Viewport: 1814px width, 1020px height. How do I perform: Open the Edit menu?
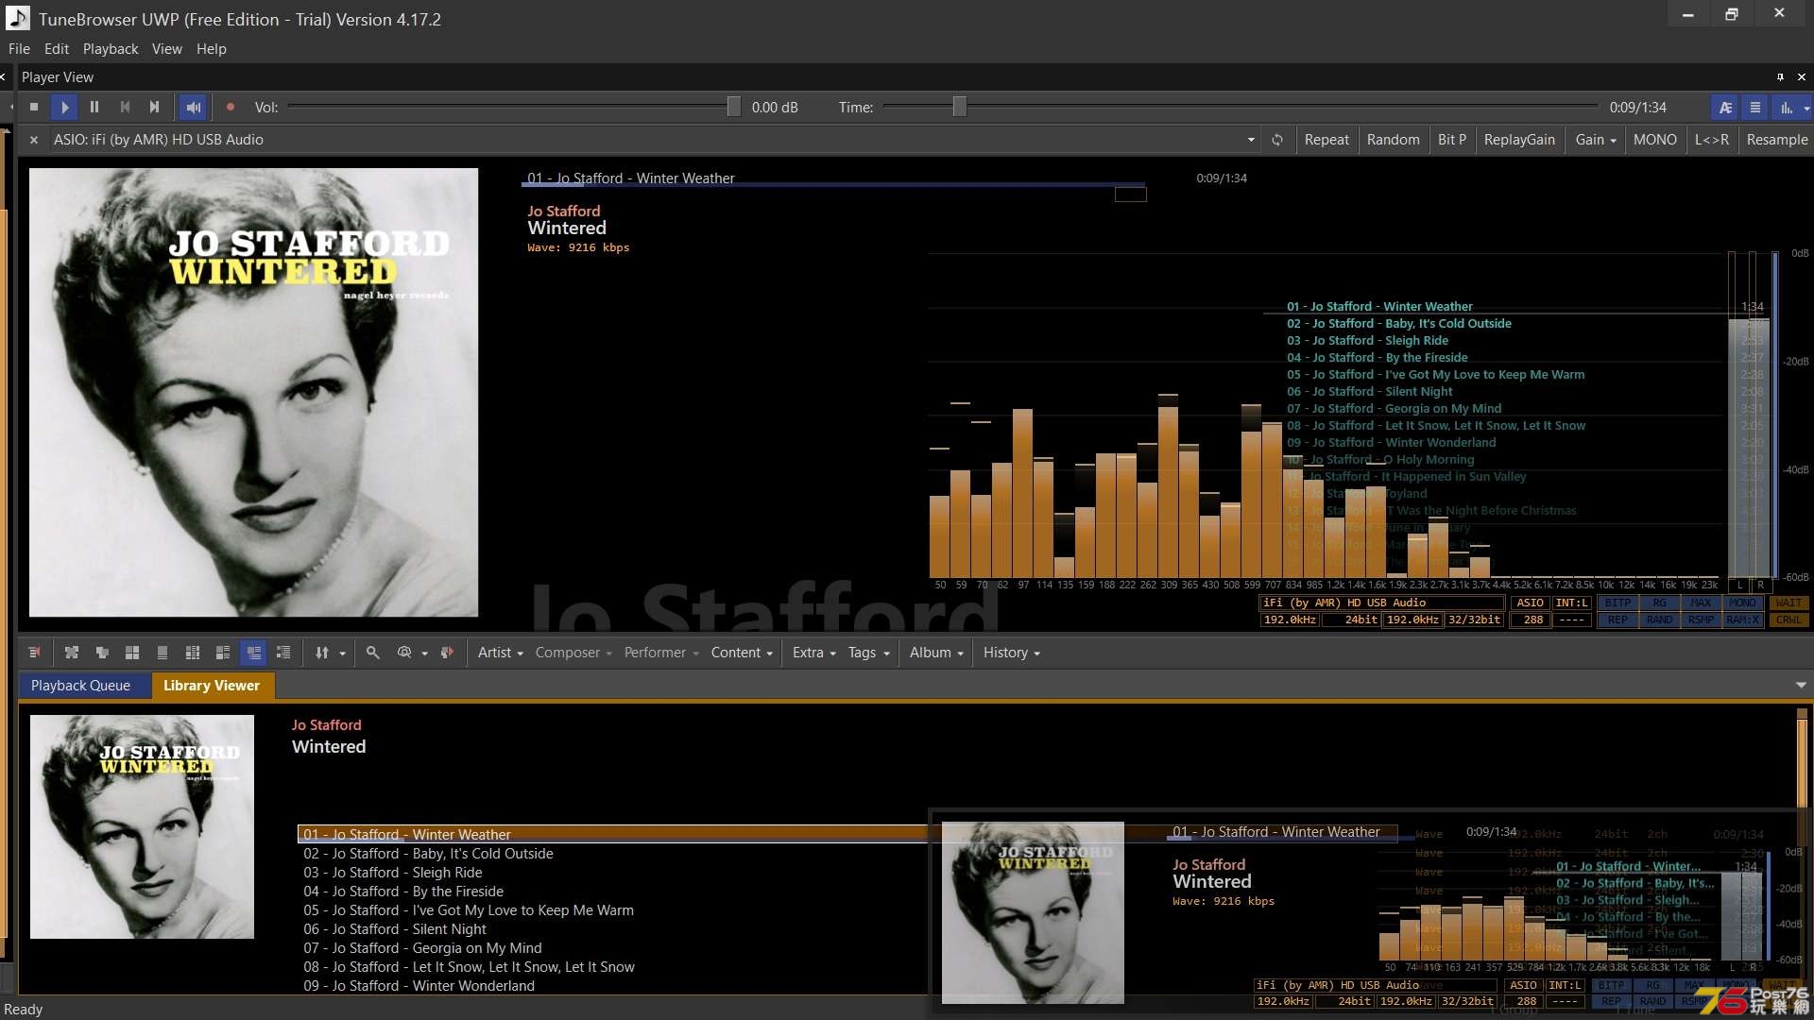57,49
